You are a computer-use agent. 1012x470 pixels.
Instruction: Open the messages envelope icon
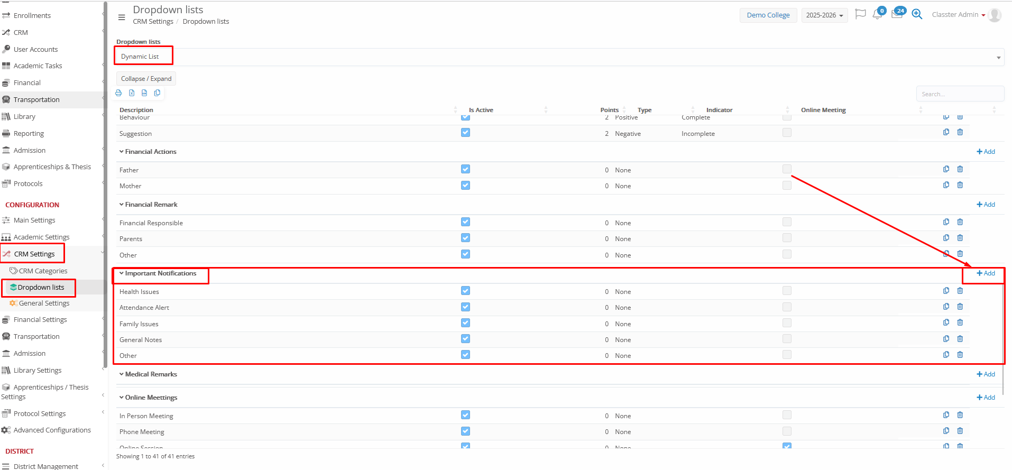tap(897, 14)
